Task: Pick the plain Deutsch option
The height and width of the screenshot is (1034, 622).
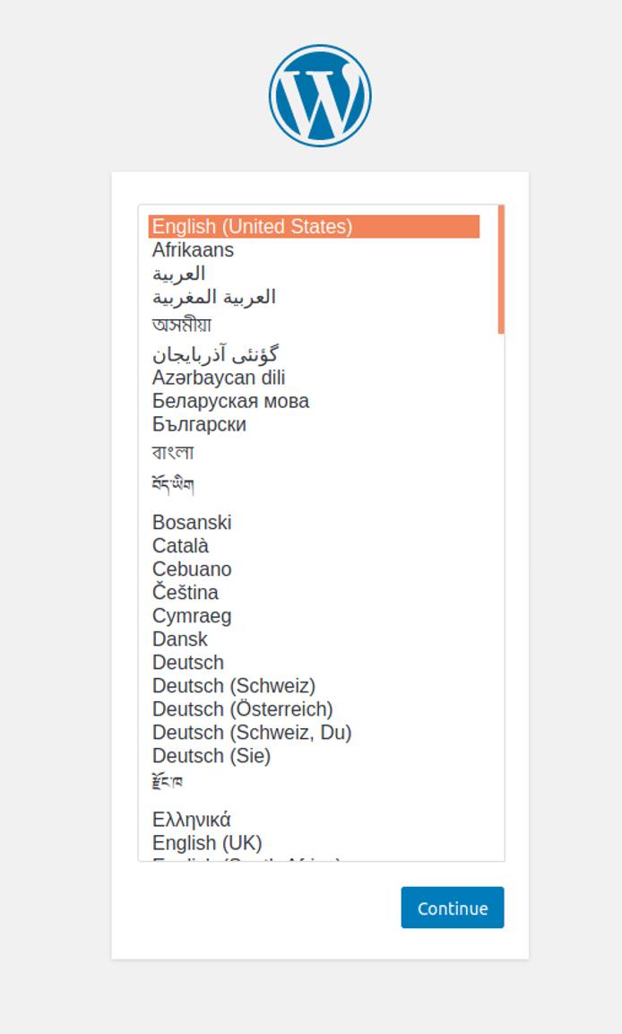Action: 188,663
